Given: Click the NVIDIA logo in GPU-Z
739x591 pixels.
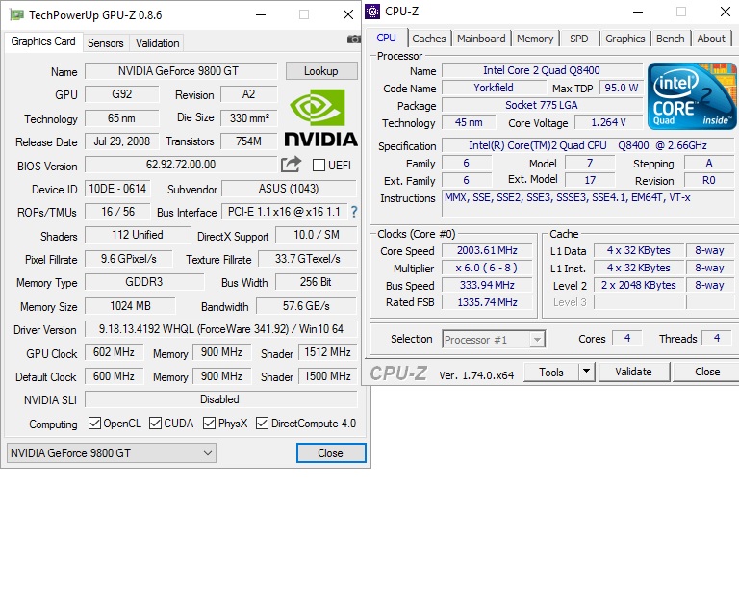Looking at the screenshot, I should [x=320, y=118].
